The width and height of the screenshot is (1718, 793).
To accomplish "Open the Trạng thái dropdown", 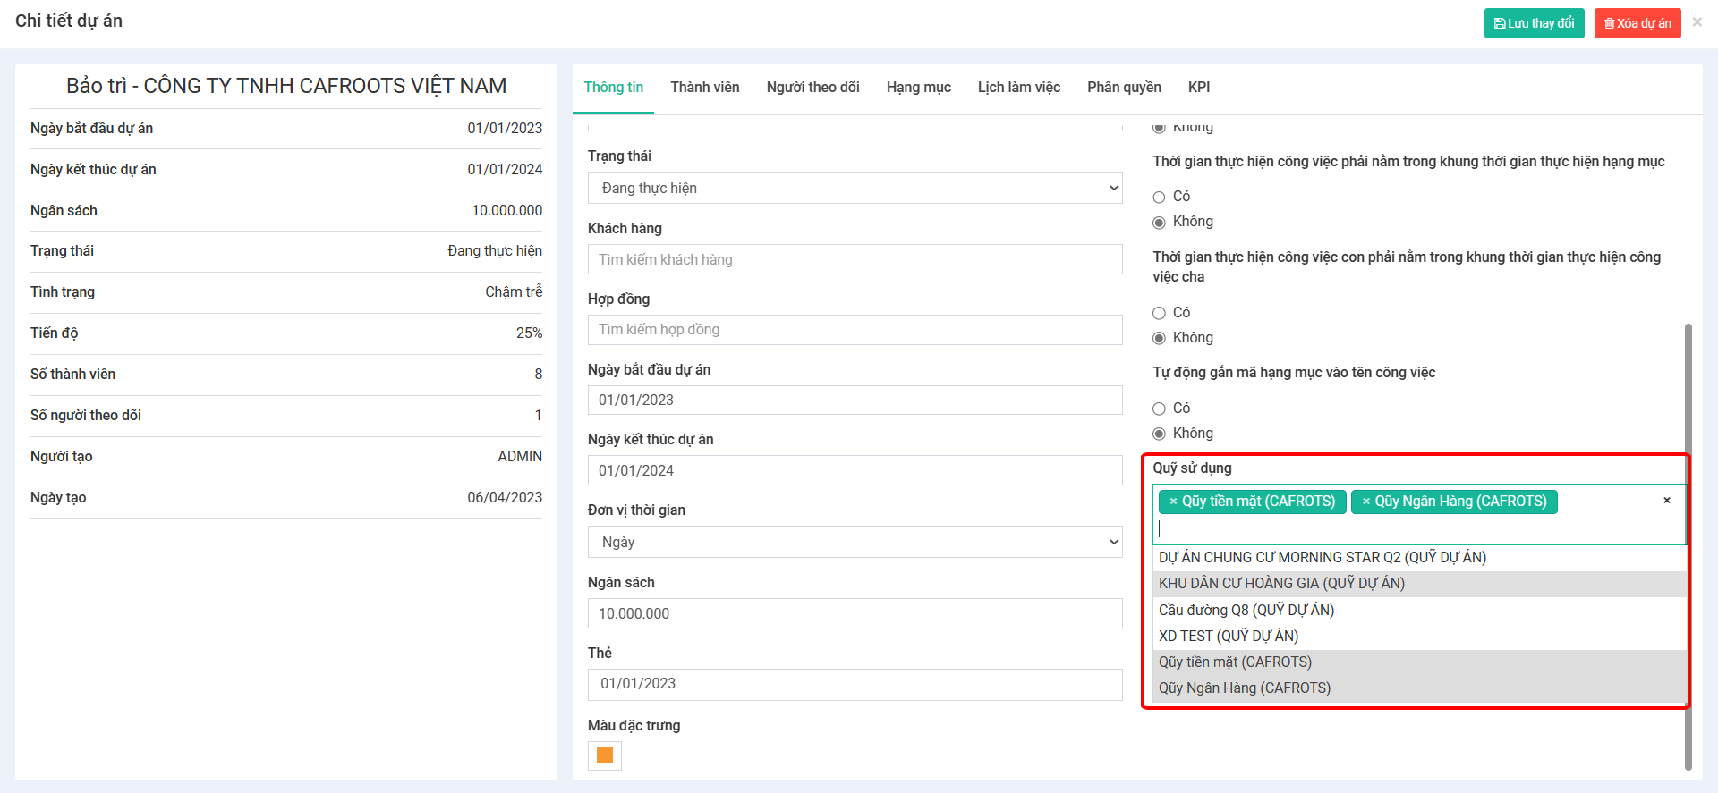I will tap(855, 188).
